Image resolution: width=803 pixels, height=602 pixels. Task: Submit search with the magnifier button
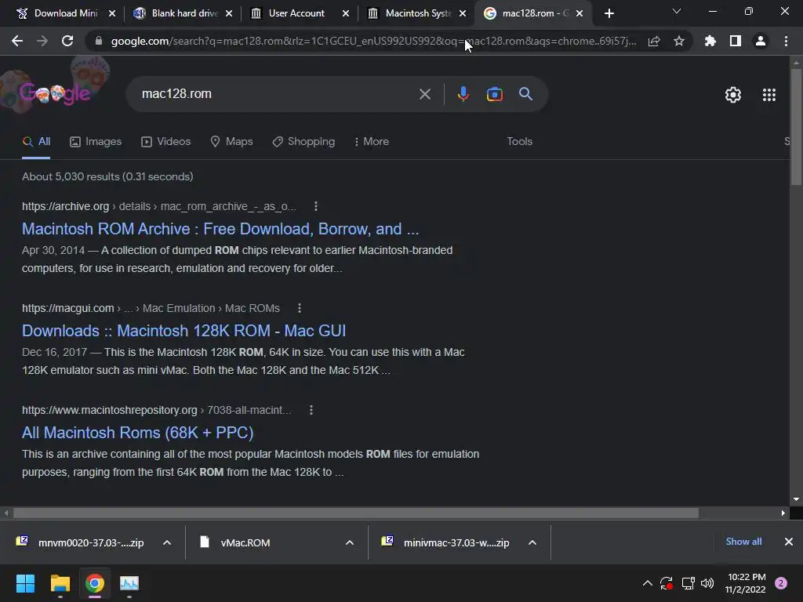pos(525,94)
